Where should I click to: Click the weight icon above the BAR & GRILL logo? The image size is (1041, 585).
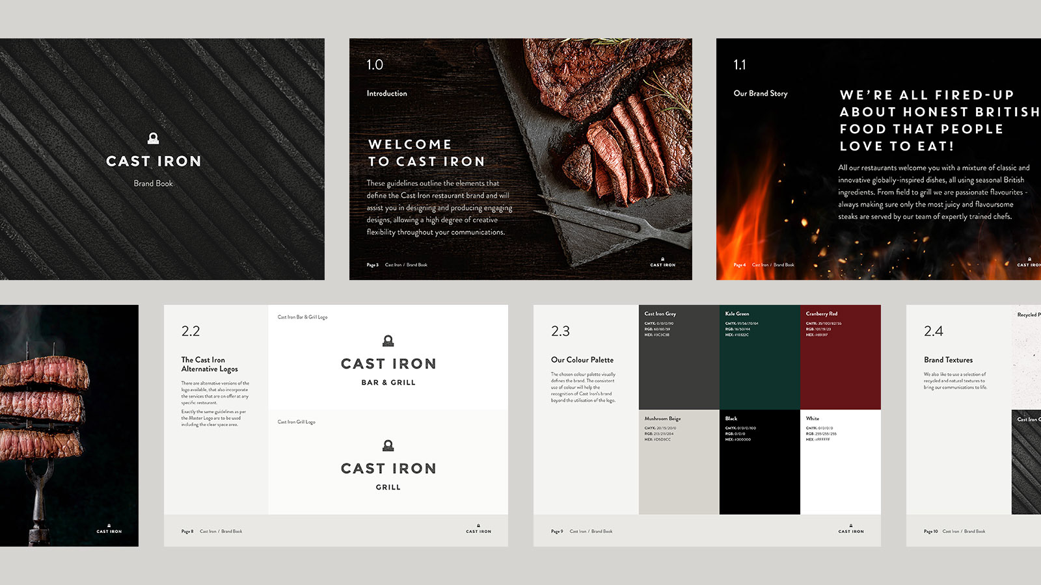point(388,341)
